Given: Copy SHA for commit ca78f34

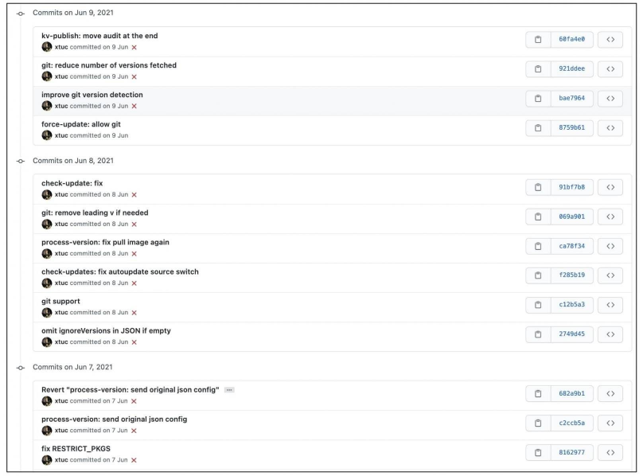Looking at the screenshot, I should tap(538, 246).
